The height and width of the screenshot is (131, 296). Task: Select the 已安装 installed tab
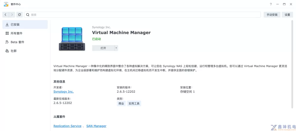pyautogui.click(x=25, y=24)
